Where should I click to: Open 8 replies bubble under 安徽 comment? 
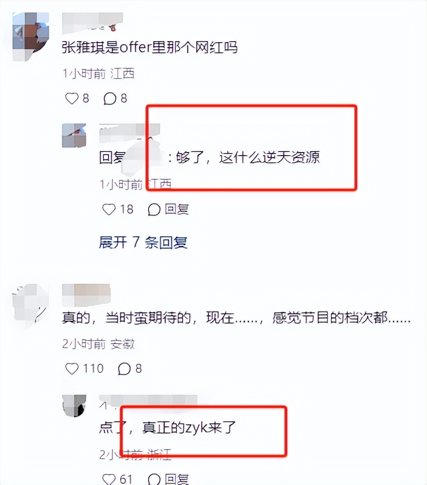tap(124, 368)
